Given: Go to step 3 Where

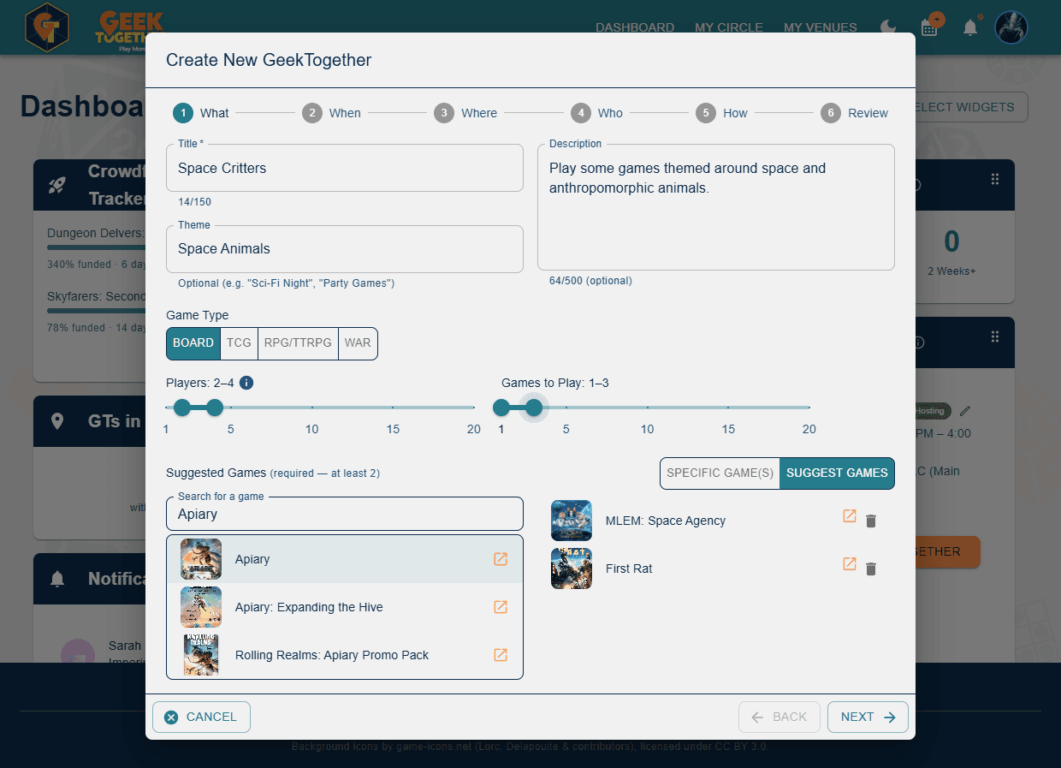Looking at the screenshot, I should [x=465, y=113].
